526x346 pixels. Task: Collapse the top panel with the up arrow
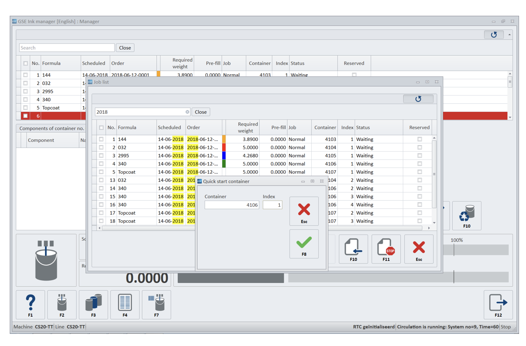[509, 35]
